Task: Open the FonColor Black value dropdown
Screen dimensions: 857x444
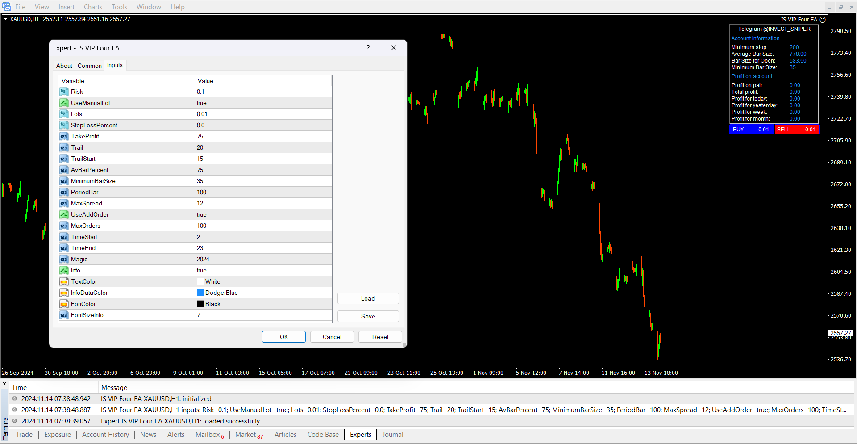Action: pos(263,304)
